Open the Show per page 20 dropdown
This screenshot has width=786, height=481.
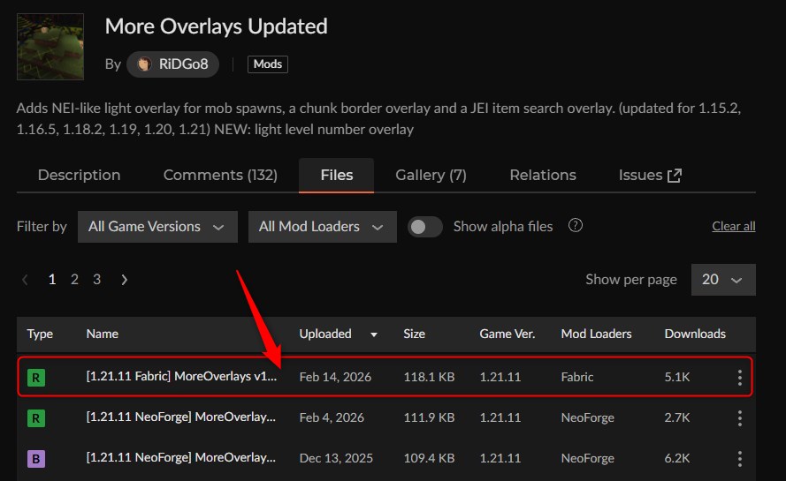coord(723,280)
